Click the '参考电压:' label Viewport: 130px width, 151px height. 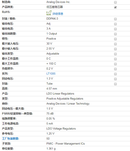[x=8, y=134]
